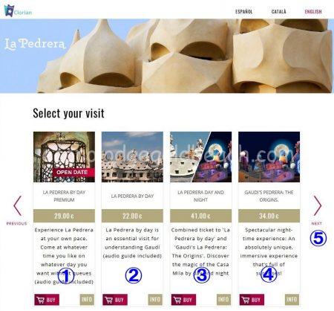The height and width of the screenshot is (311, 334).
Task: Open info for Gaudi's Pedrera: The Origins
Action: (x=292, y=300)
